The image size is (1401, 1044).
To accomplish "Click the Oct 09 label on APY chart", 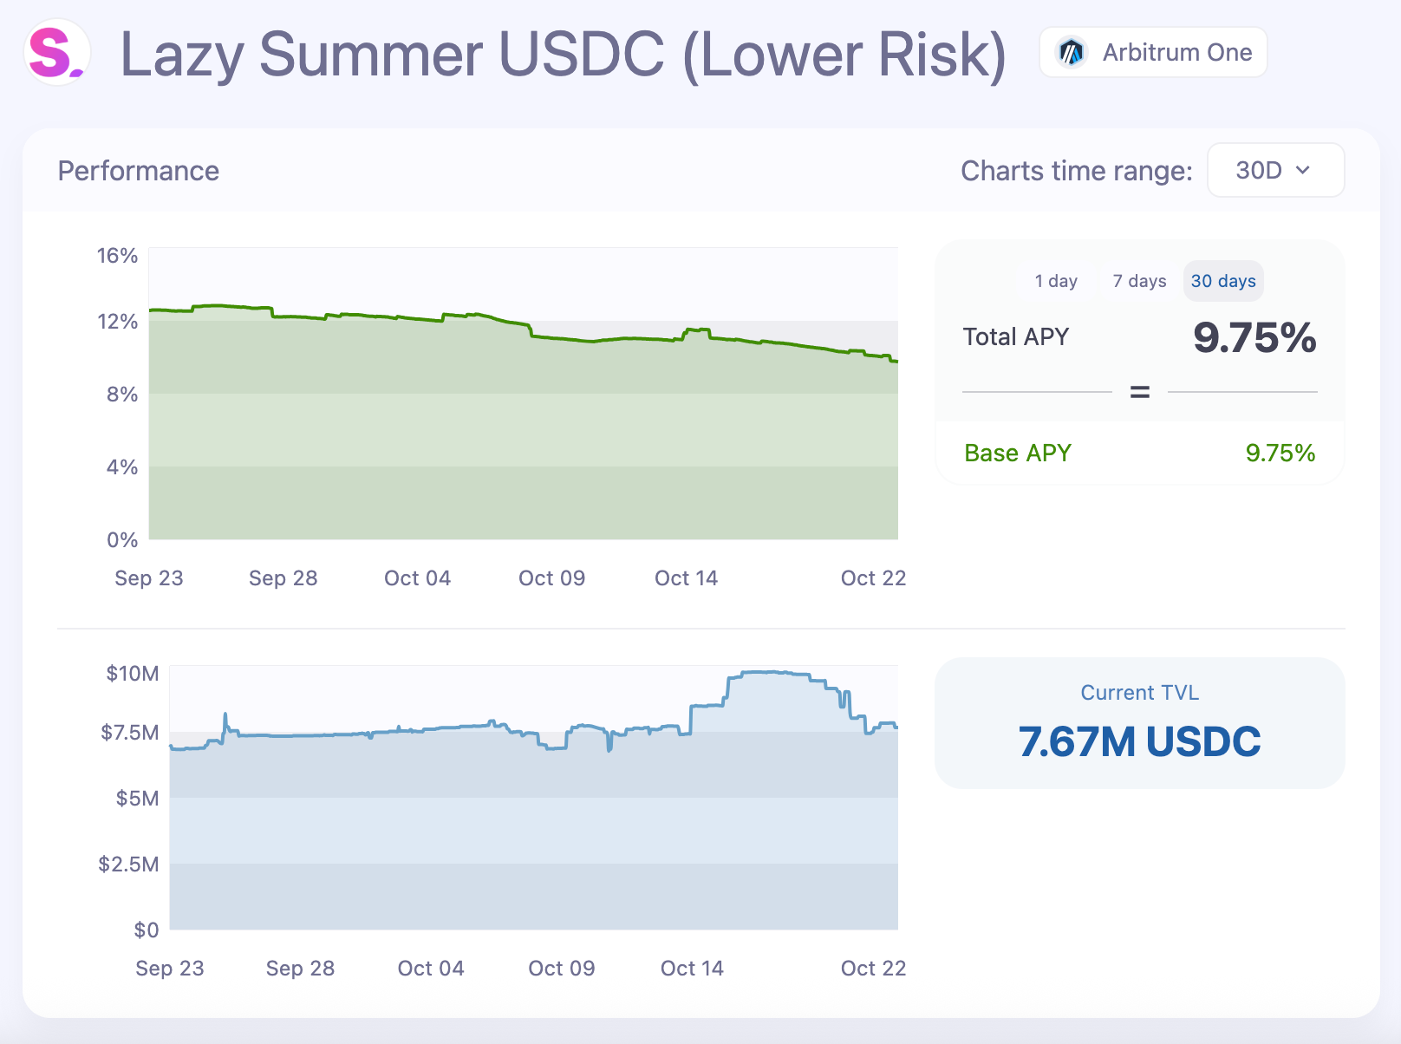I will tap(551, 578).
